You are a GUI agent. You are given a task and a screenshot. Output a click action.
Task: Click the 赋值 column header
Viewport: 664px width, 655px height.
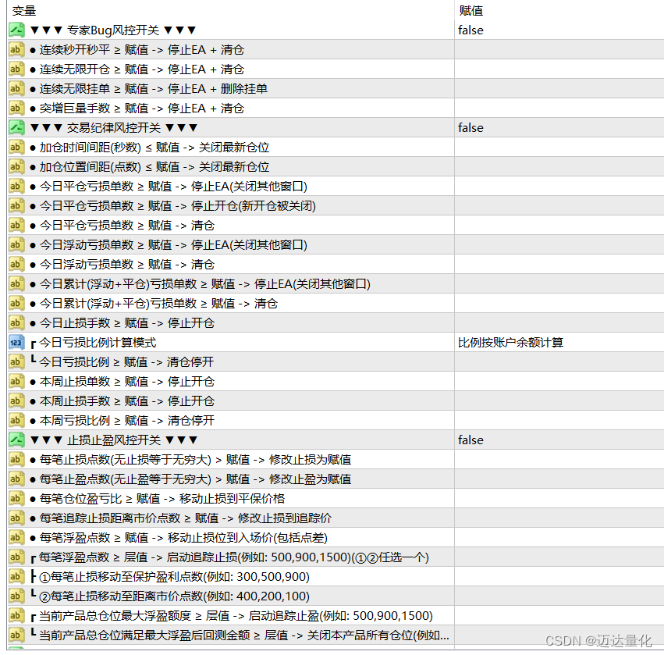[x=471, y=11]
